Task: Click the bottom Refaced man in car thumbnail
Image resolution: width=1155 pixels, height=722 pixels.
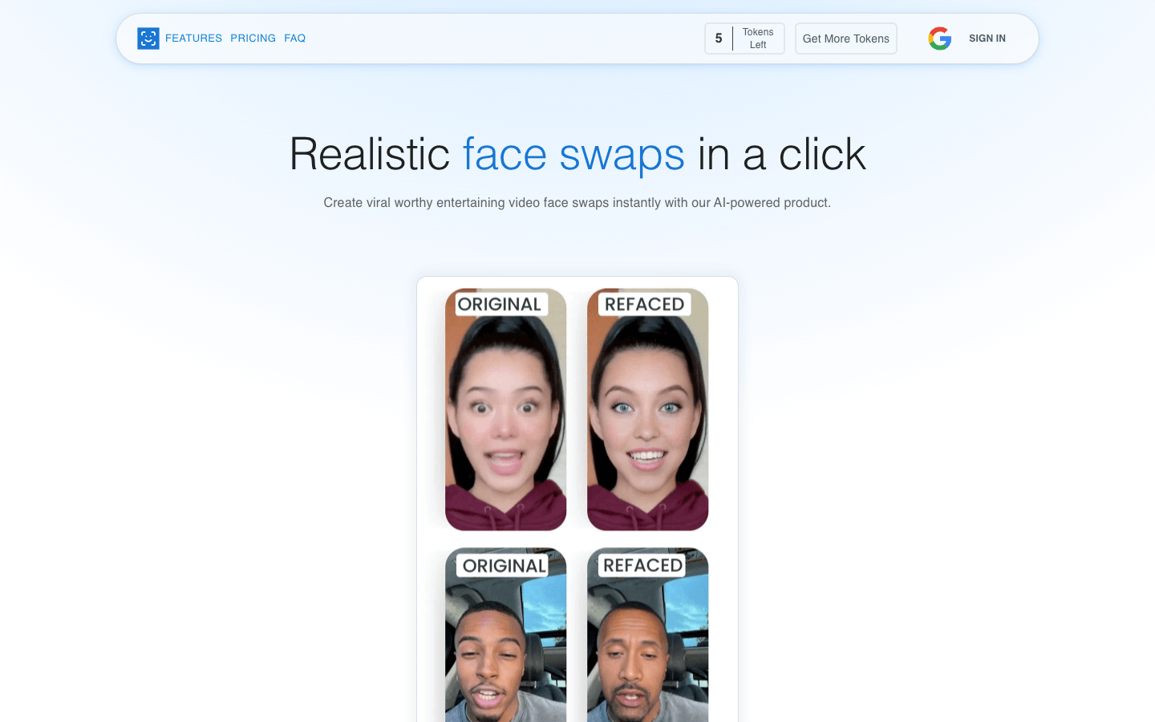Action: [648, 635]
